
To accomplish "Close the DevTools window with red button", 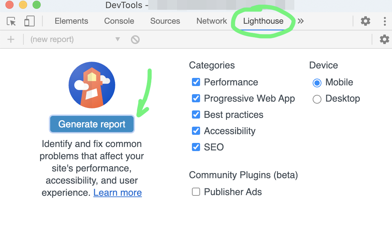I will (x=9, y=5).
